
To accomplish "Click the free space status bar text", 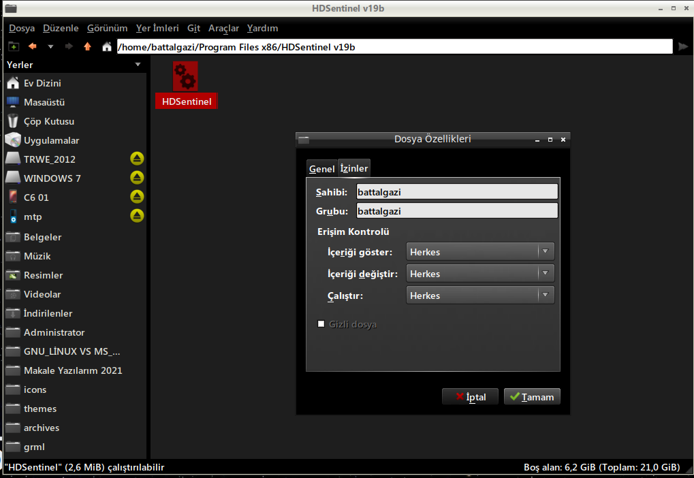I will pos(602,467).
